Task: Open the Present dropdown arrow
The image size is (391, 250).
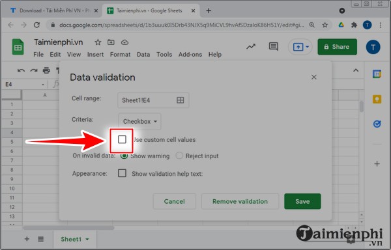Action: [x=307, y=47]
